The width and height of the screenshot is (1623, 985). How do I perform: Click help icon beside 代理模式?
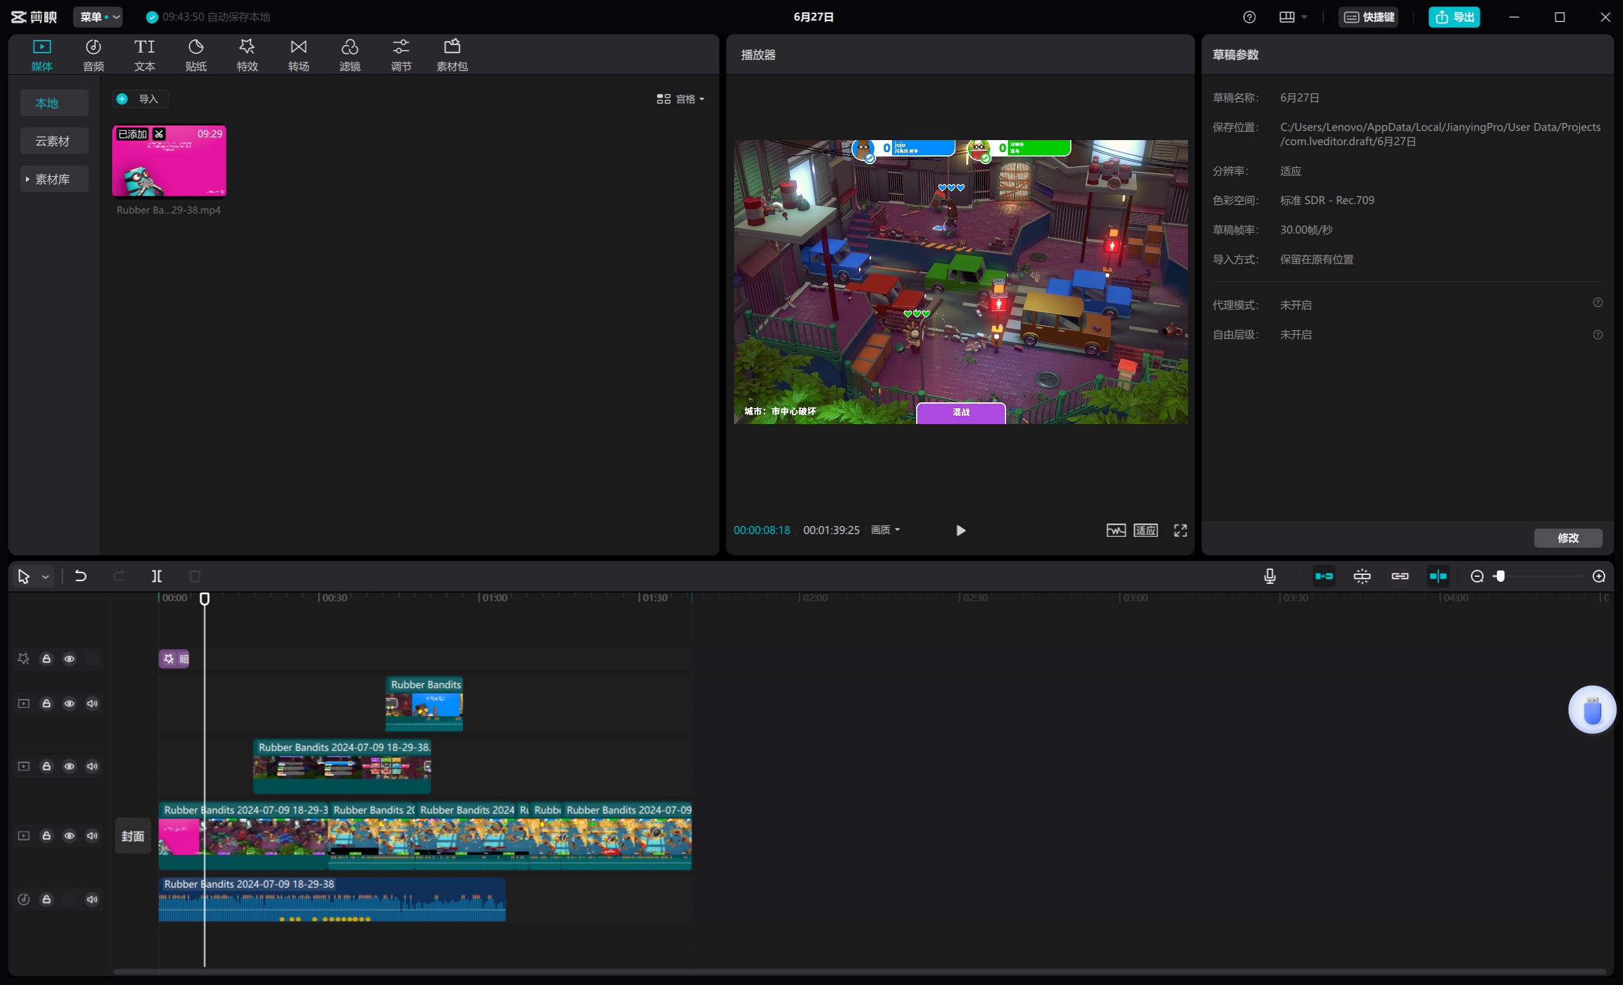coord(1598,302)
